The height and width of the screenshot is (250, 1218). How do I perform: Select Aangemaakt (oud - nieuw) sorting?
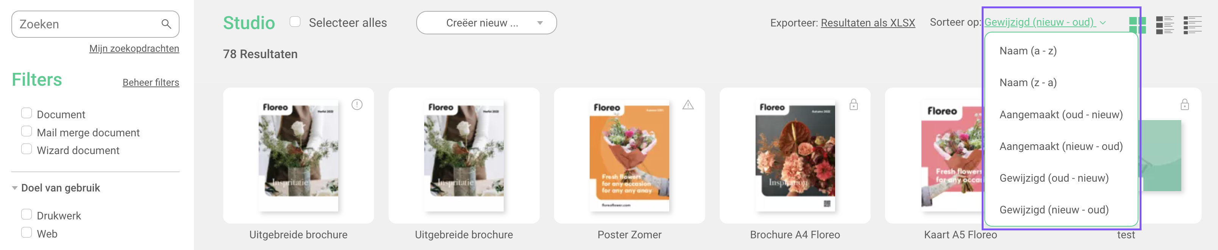[1060, 115]
